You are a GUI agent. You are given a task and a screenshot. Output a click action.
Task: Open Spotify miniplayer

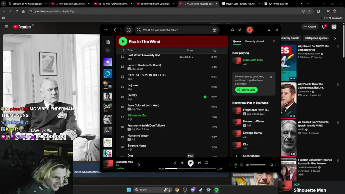271,165
